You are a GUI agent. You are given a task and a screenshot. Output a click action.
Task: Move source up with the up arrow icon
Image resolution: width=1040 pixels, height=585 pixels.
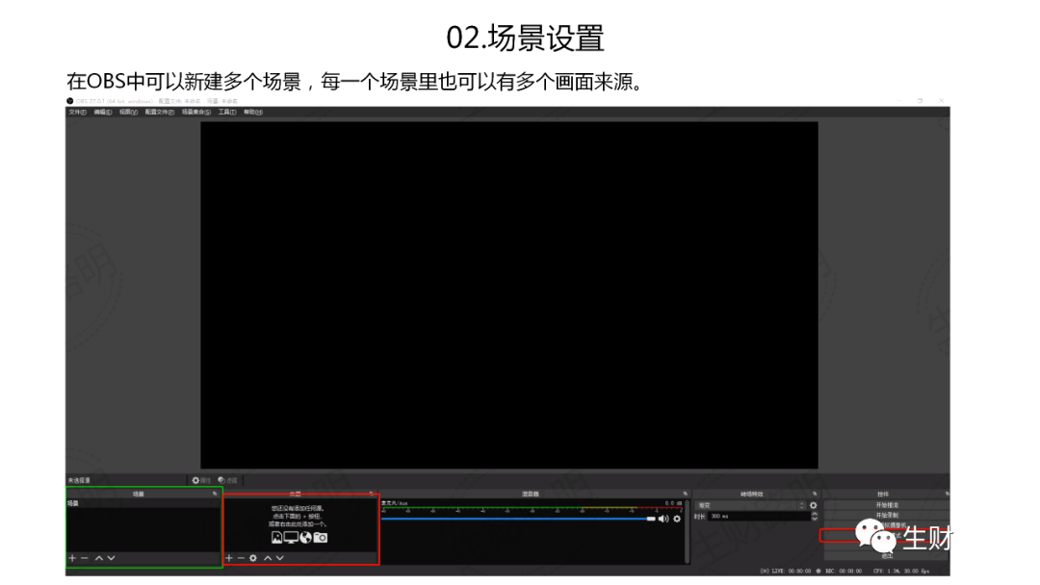268,557
